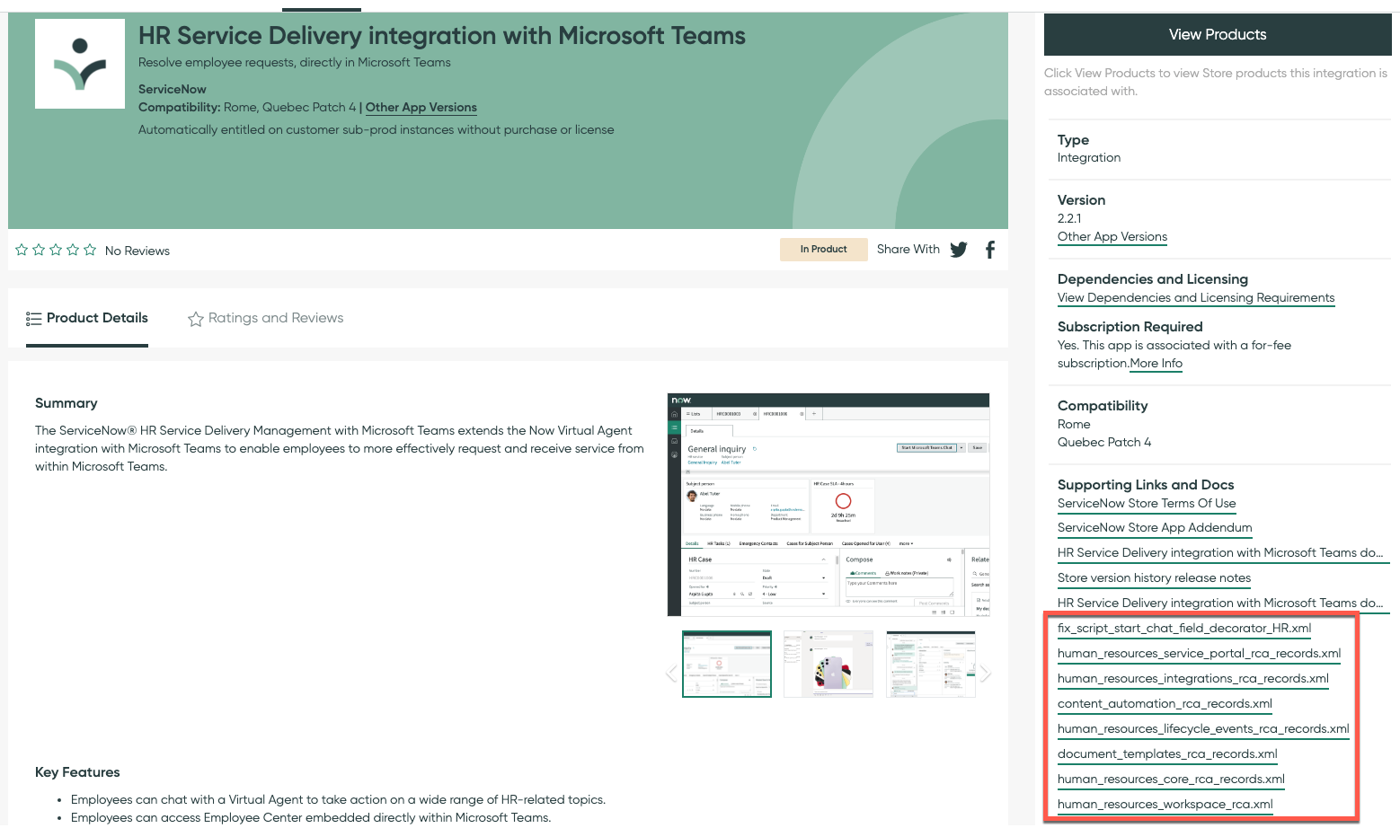Share on Twitter via bird icon
Image resolution: width=1400 pixels, height=828 pixels.
(959, 250)
